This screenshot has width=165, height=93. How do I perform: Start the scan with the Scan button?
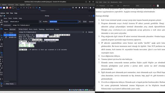(85, 22)
